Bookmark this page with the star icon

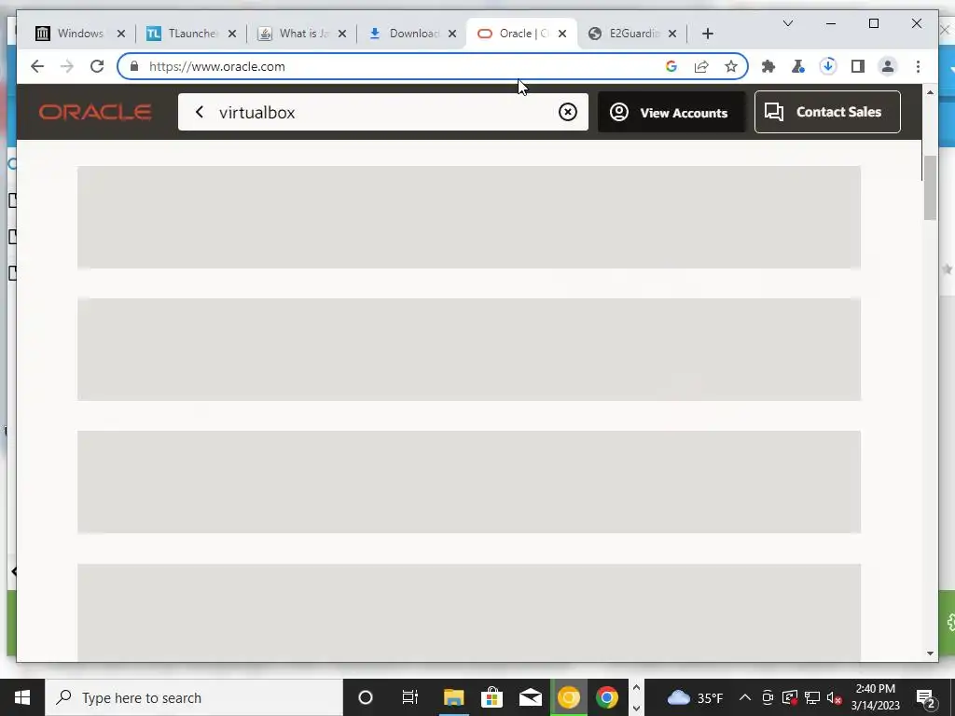[731, 66]
